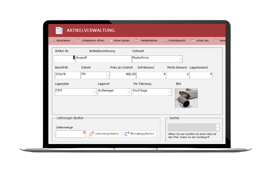The width and height of the screenshot is (272, 174).
Task: Expand the Lieferant dropdown arrow
Action: click(x=180, y=59)
